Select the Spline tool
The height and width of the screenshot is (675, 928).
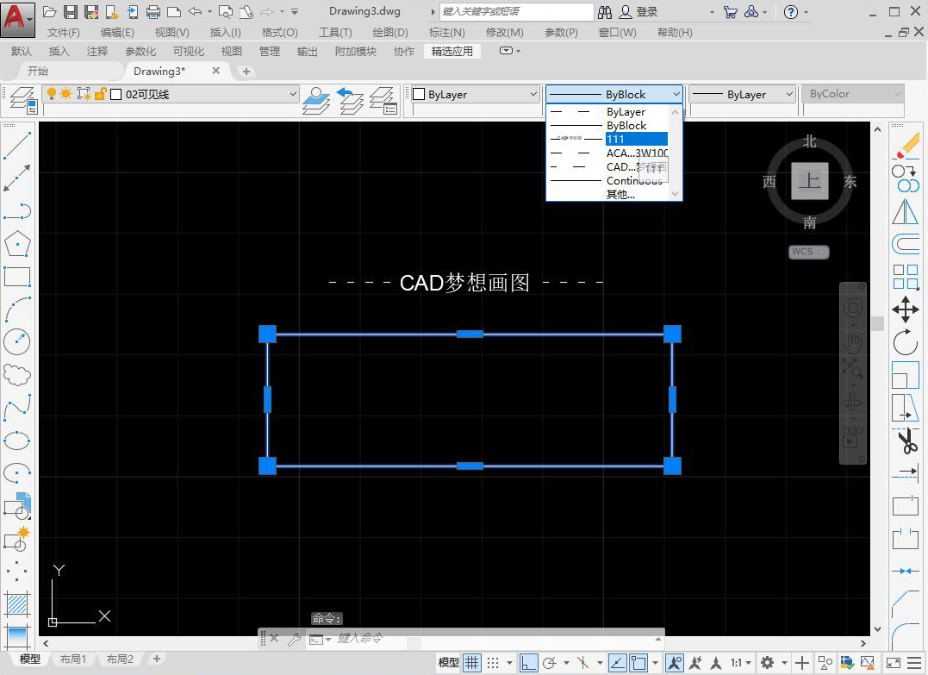pos(17,408)
